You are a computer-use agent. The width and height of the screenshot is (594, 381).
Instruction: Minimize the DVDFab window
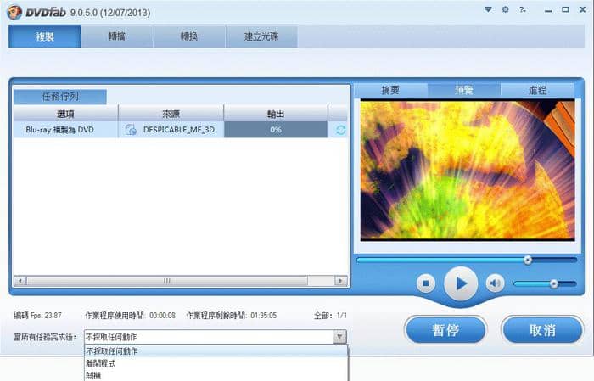(548, 10)
